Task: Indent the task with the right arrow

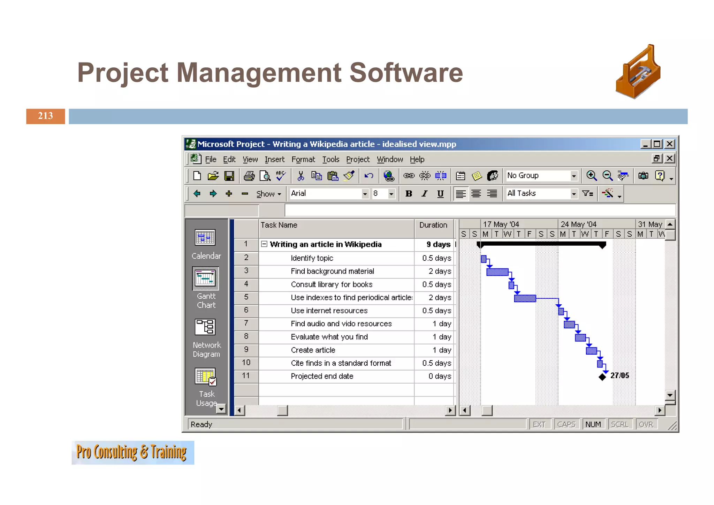Action: coord(213,193)
